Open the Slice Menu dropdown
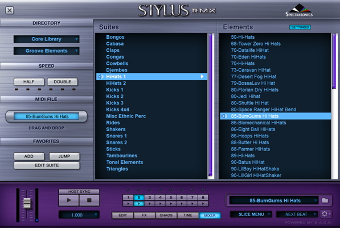Screen dimensions: 340x228 click(x=251, y=214)
